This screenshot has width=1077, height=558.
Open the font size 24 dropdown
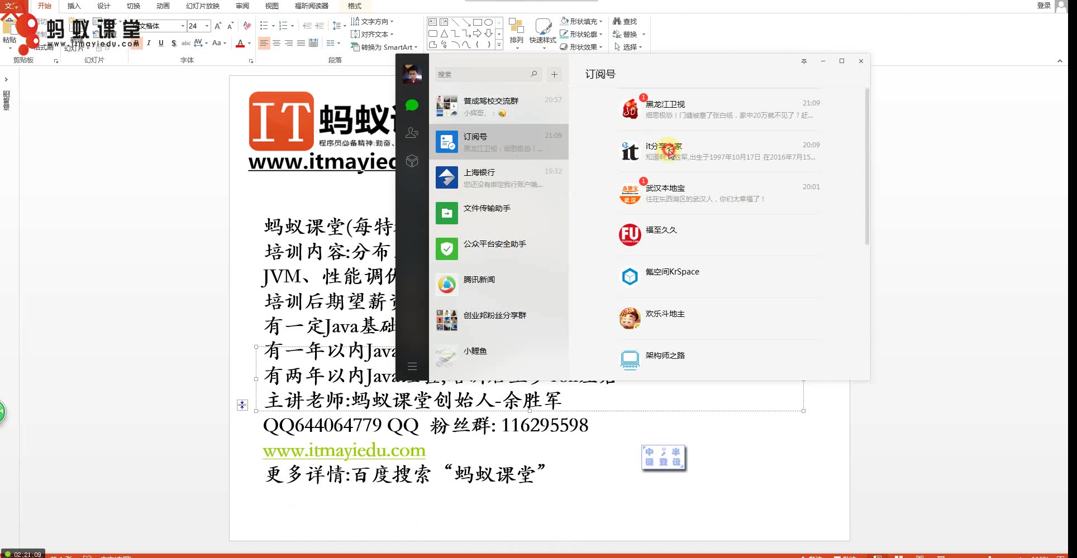207,26
